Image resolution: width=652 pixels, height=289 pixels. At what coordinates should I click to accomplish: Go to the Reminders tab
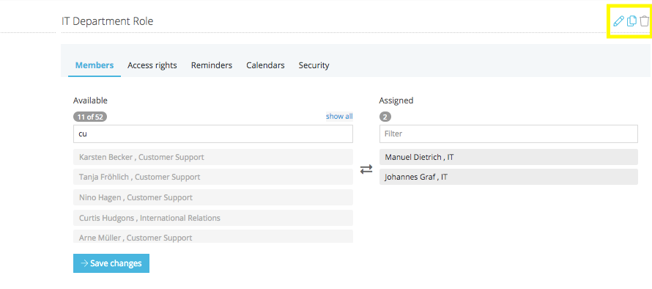[212, 65]
